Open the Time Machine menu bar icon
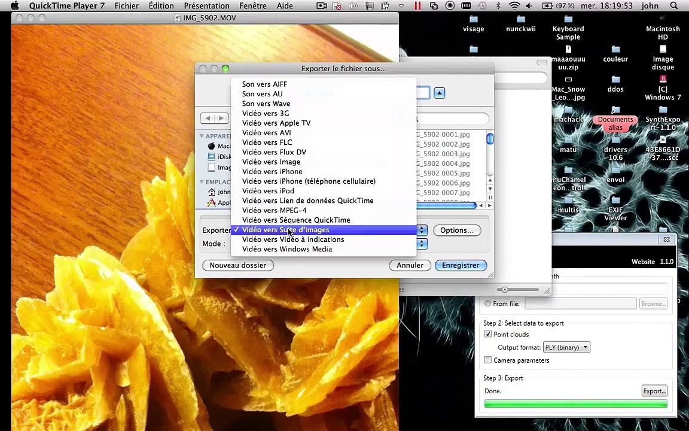The height and width of the screenshot is (431, 689). tap(482, 6)
